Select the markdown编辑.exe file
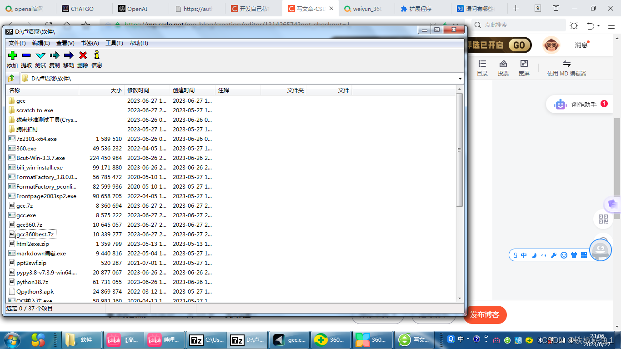 coord(41,254)
